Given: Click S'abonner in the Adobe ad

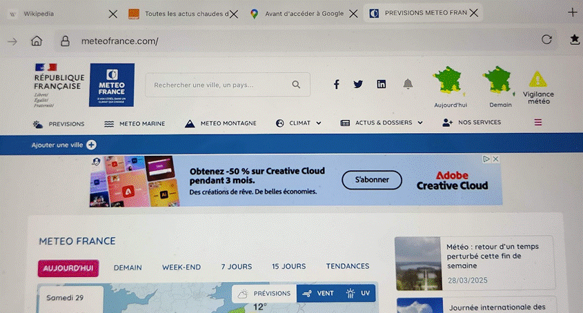Looking at the screenshot, I should pyautogui.click(x=372, y=180).
